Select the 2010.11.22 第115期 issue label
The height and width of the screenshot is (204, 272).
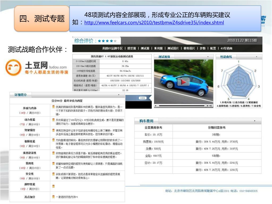point(242,40)
